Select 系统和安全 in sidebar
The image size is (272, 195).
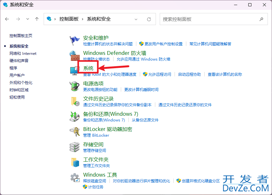19,46
